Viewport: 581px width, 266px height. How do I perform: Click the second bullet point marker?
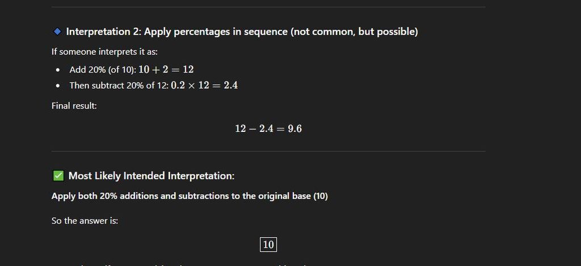point(58,86)
